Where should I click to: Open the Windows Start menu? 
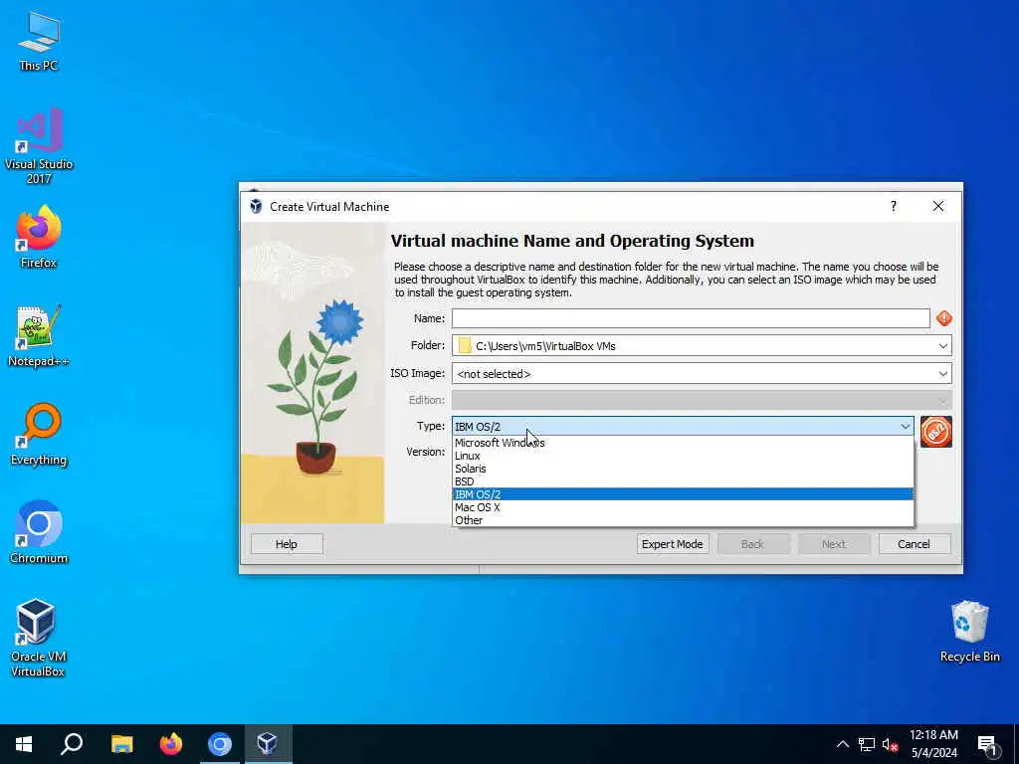(x=24, y=744)
